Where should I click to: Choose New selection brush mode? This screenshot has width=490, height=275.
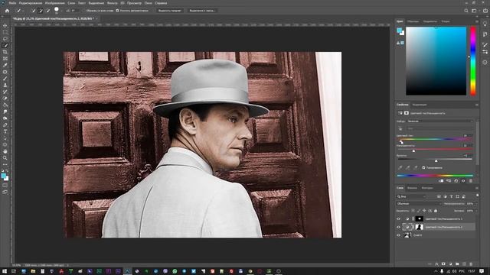(x=34, y=11)
